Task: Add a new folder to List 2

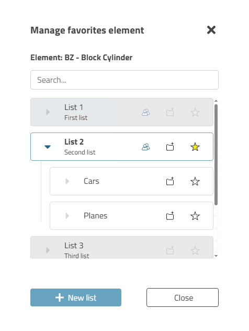Action: point(170,147)
